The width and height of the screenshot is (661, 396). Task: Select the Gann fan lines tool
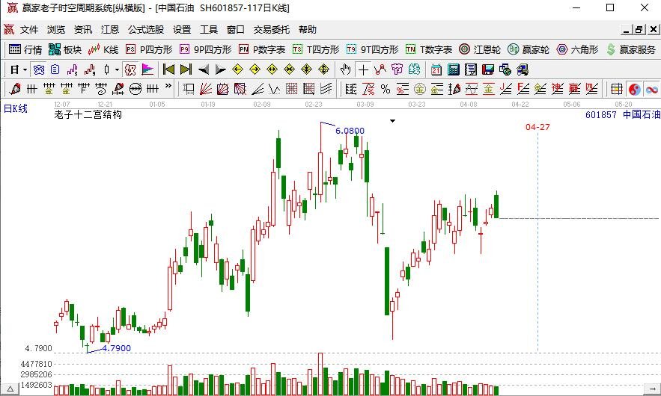coord(206,89)
